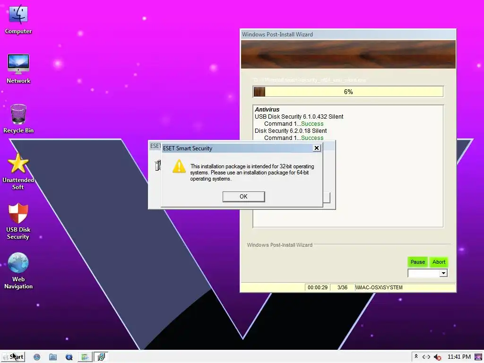This screenshot has width=484, height=363.
Task: Select the Unattended Soft star icon
Action: [18, 163]
